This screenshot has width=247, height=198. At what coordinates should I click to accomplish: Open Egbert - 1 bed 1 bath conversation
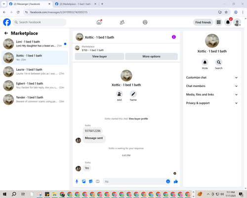(x=35, y=86)
